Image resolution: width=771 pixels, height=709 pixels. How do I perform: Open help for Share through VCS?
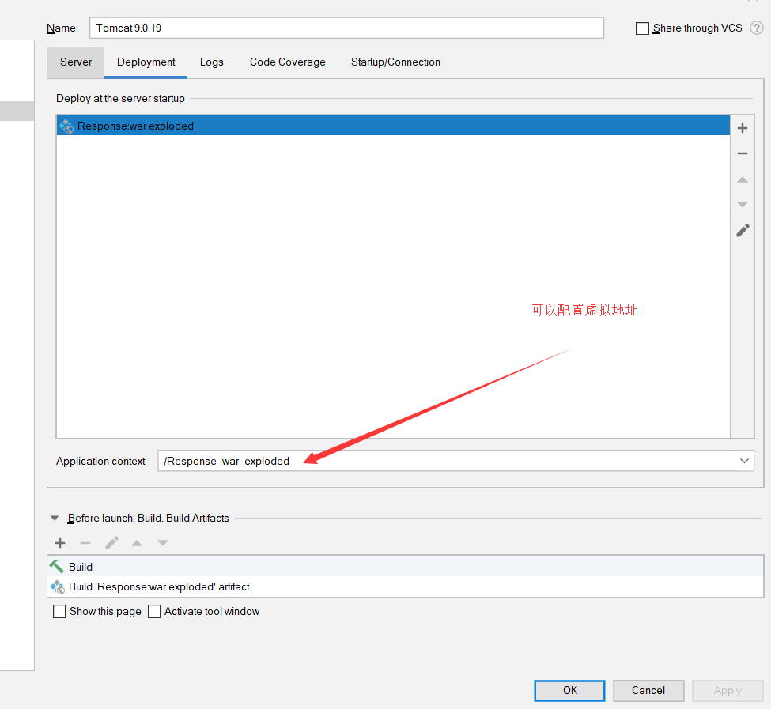point(756,28)
